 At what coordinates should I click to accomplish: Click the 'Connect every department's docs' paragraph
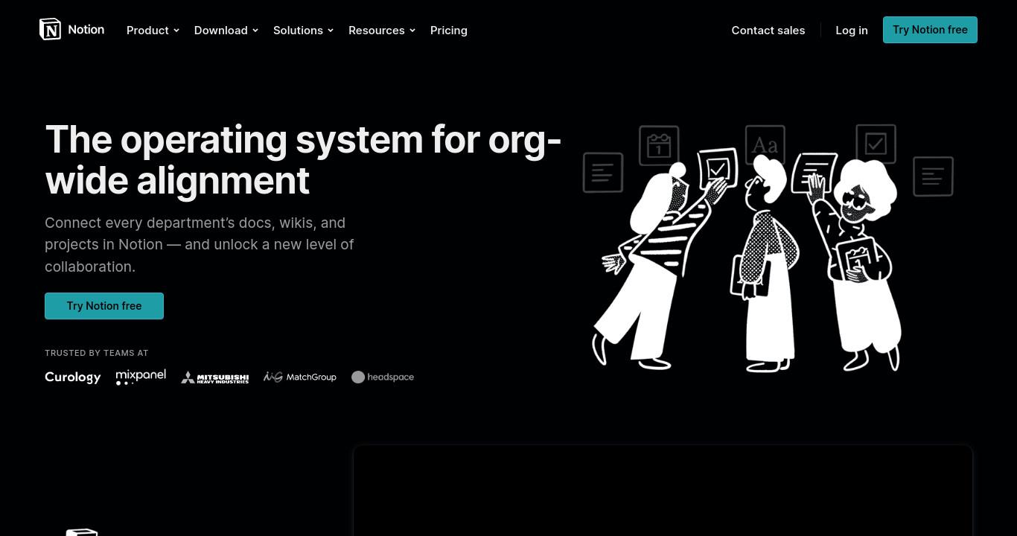tap(200, 244)
